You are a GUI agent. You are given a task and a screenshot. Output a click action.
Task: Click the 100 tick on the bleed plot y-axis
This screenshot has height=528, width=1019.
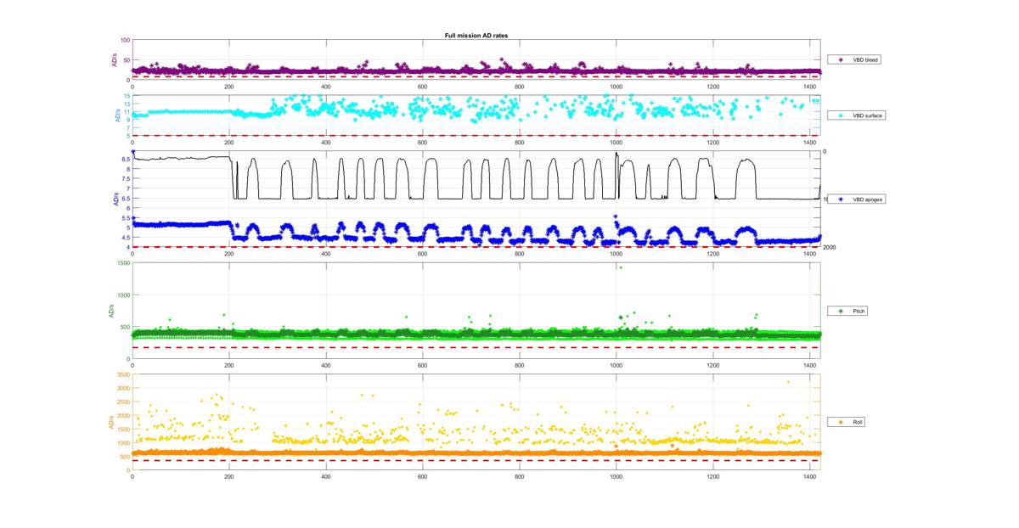[x=125, y=41]
